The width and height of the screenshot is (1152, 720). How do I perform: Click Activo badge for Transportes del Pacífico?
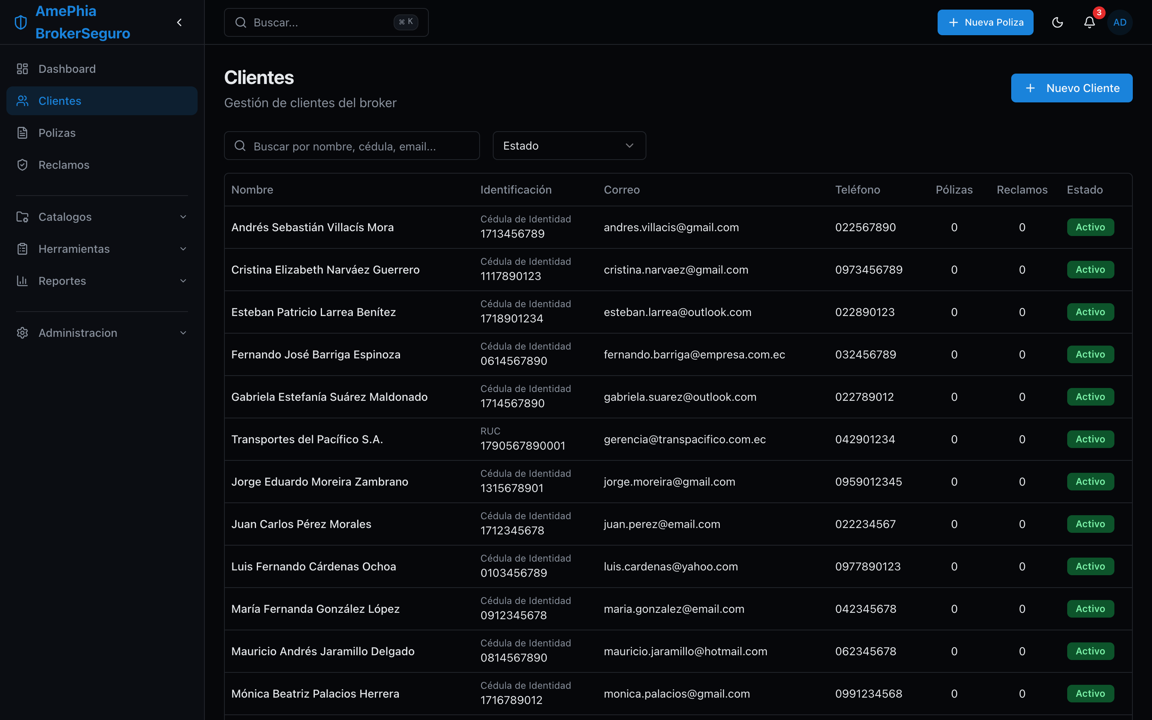(1090, 439)
